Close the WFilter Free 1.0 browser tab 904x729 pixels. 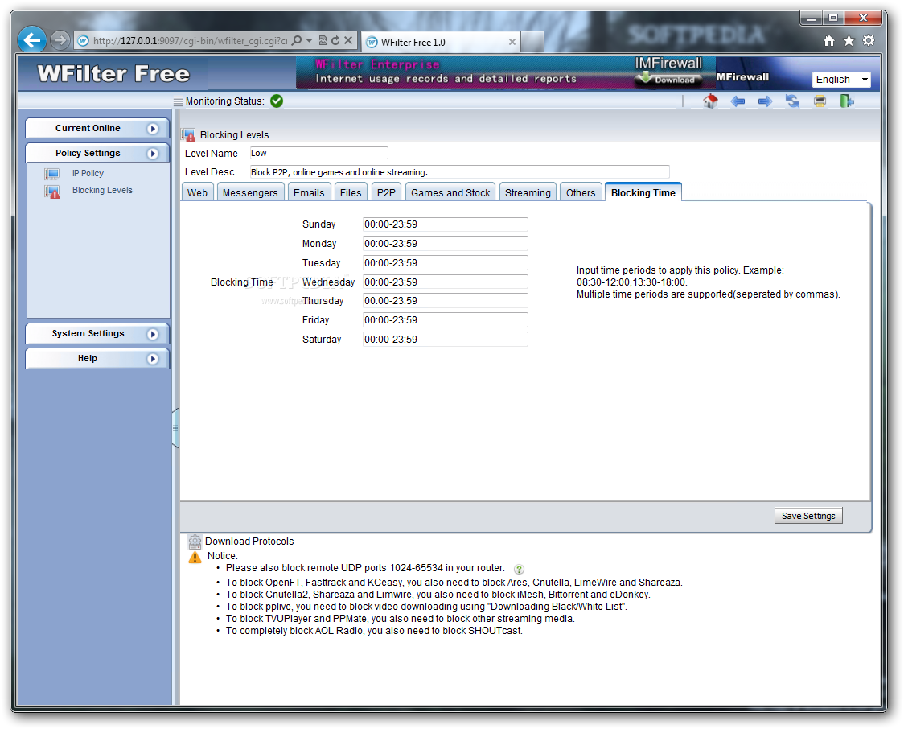(512, 42)
